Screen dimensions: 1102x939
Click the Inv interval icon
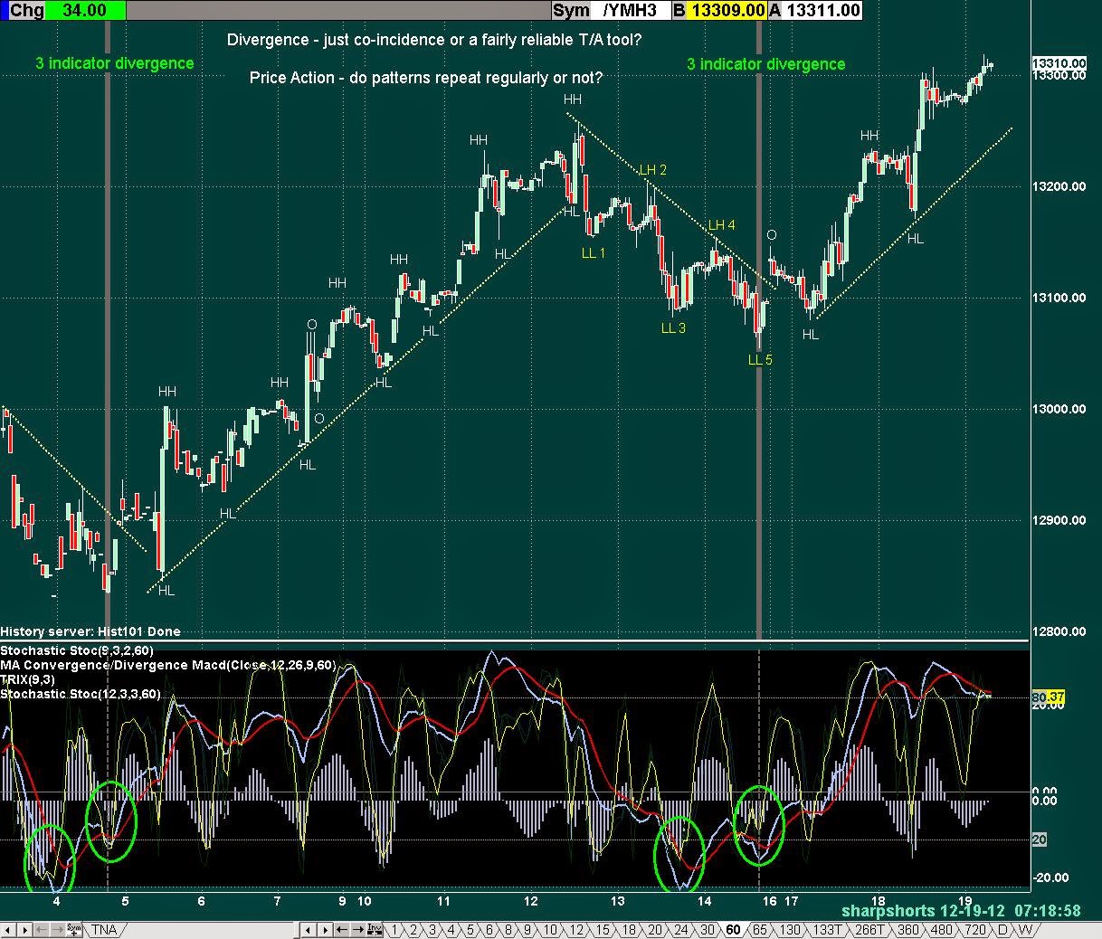[374, 929]
